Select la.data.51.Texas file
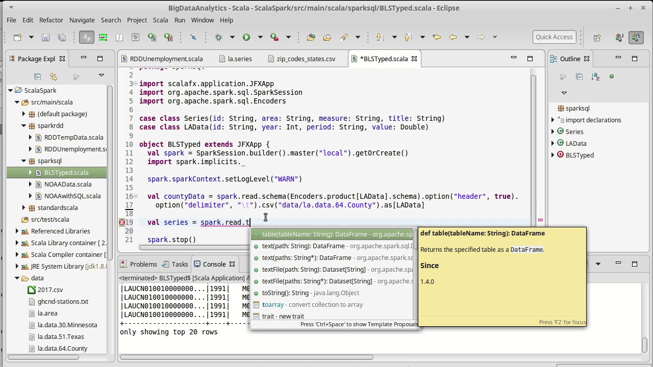Viewport: 653px width, 367px height. pyautogui.click(x=61, y=337)
